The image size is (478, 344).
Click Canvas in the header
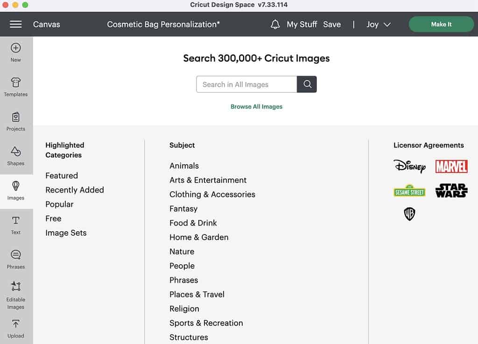[x=47, y=24]
